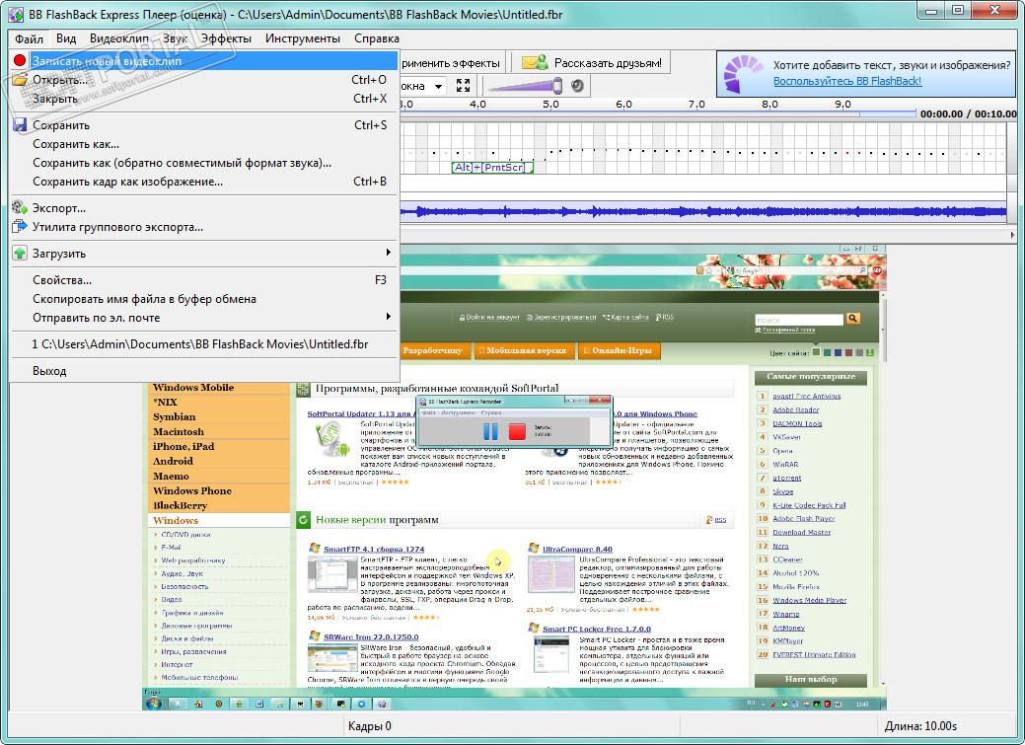
Task: Choose the backward-compatible sound format save option
Action: pyautogui.click(x=204, y=163)
